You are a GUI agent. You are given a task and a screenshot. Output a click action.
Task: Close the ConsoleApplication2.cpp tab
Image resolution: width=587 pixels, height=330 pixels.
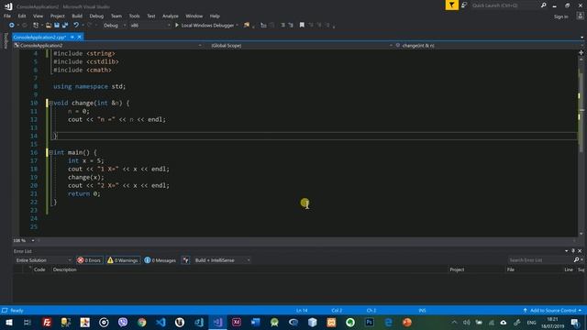tap(79, 37)
